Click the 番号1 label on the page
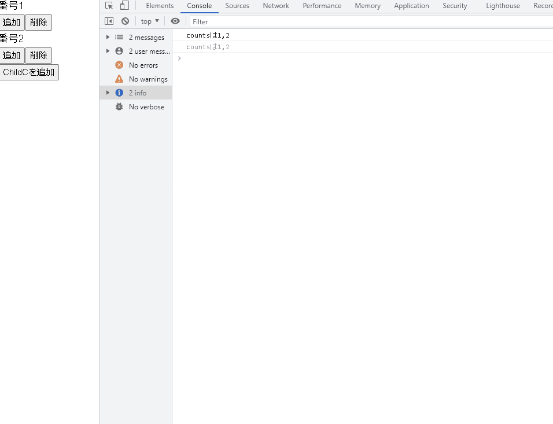 (x=12, y=6)
